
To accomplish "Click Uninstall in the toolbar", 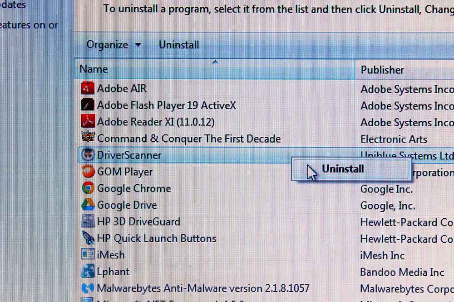I will [x=179, y=45].
